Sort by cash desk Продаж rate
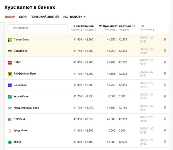The height and width of the screenshot is (150, 173). pyautogui.click(x=90, y=30)
